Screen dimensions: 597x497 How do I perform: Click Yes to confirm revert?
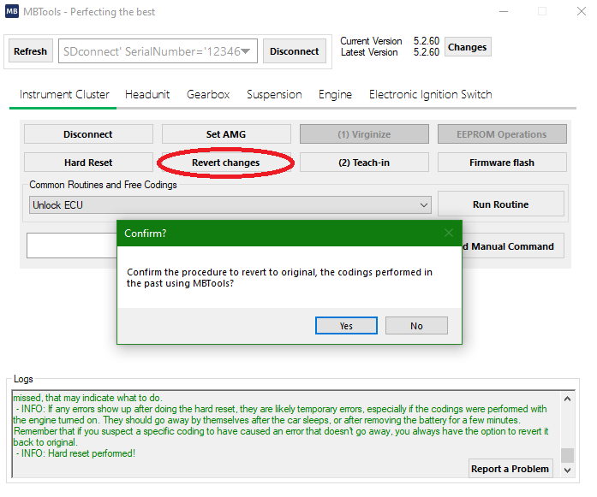point(346,326)
